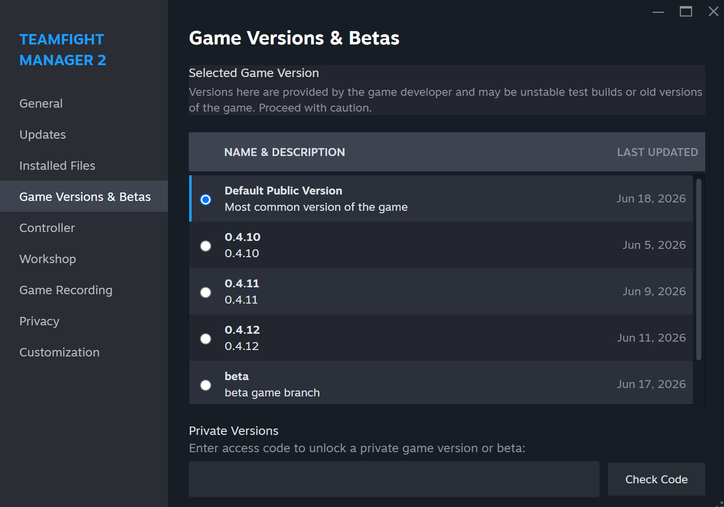The image size is (724, 507).
Task: Switch to the beta game branch radio
Action: [x=205, y=385]
